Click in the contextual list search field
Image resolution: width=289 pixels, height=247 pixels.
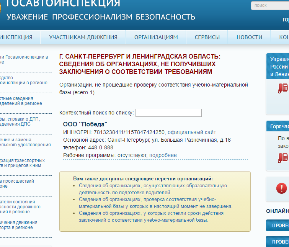coord(168,113)
